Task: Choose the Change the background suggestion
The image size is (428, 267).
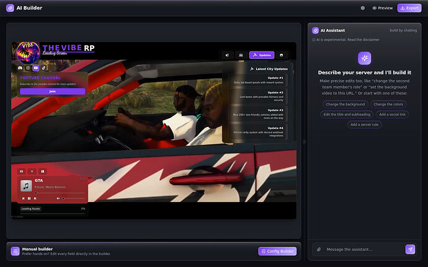Action: (345, 104)
